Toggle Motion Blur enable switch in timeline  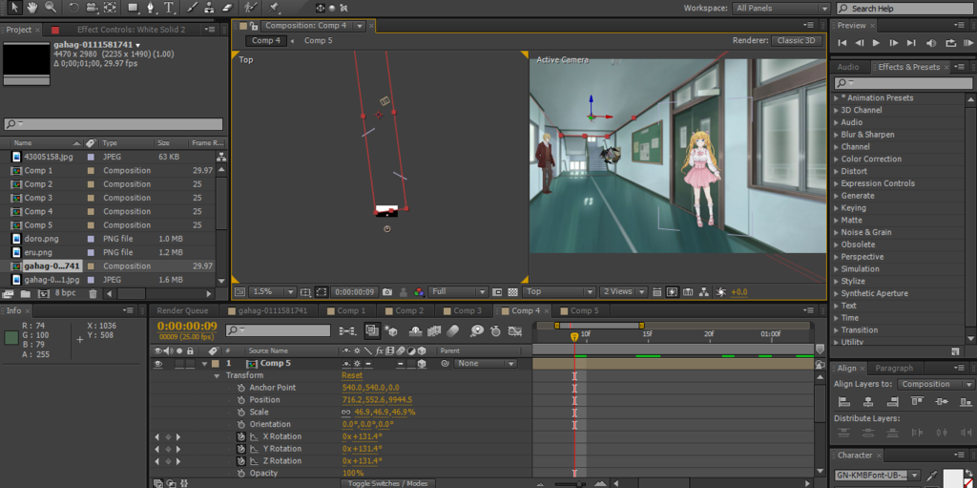(x=453, y=330)
